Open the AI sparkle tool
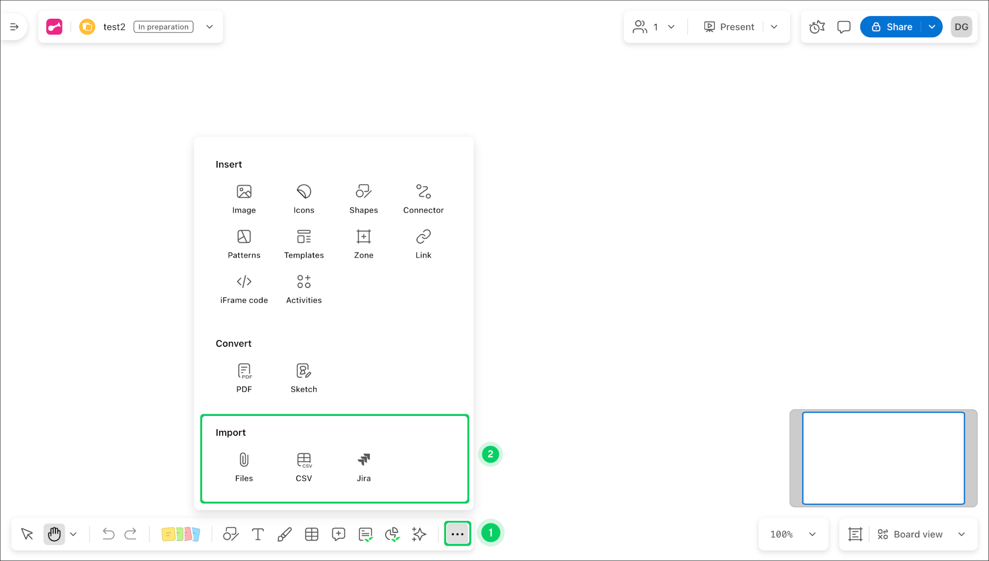 point(419,534)
